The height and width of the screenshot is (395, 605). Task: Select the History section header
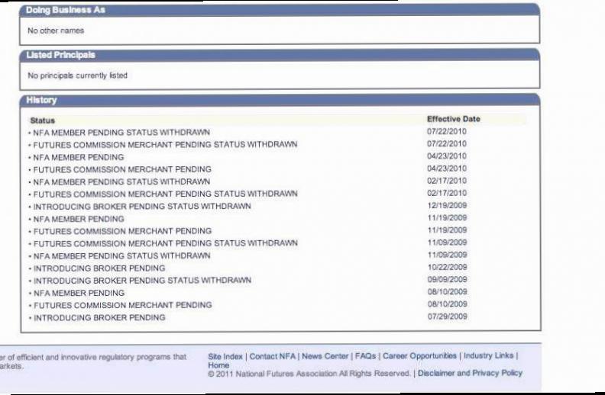point(280,100)
